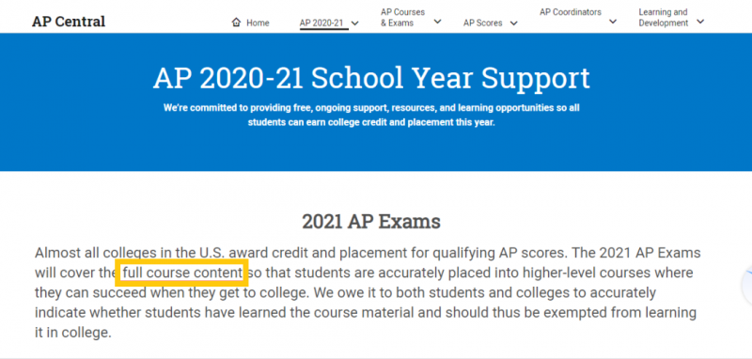Expand the AP Courses & Exams chevron
Image resolution: width=752 pixels, height=359 pixels.
point(437,21)
